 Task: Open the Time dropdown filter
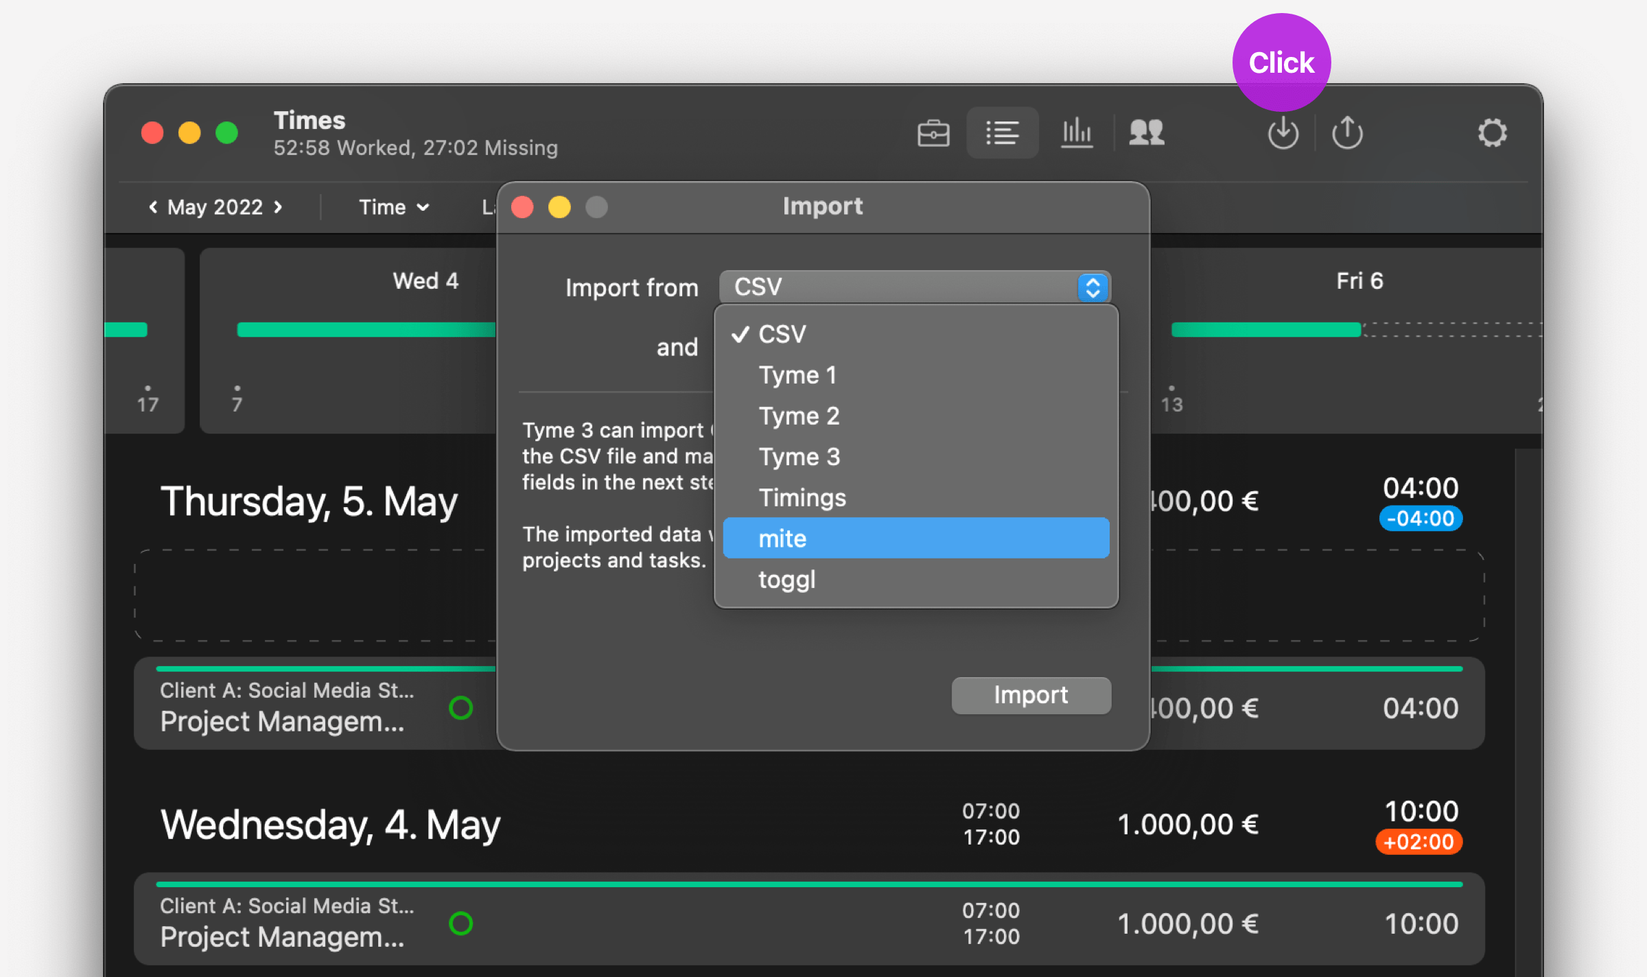[394, 207]
